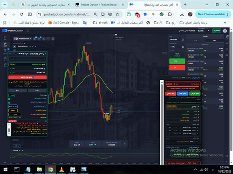Image resolution: width=233 pixels, height=174 pixels.
Task: Edit the Moving Average indicator pencil icon
Action: (33, 46)
